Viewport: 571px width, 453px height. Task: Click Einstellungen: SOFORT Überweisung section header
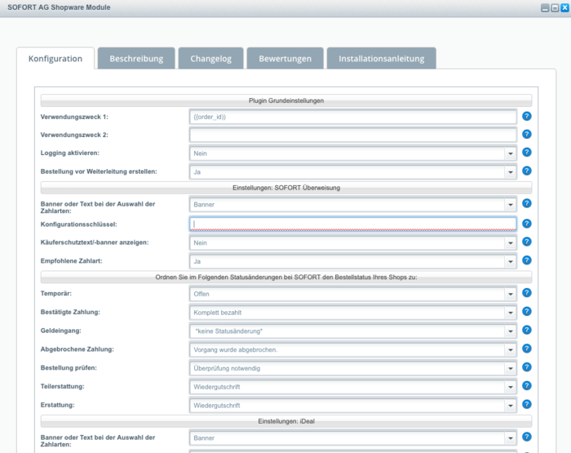coord(286,188)
